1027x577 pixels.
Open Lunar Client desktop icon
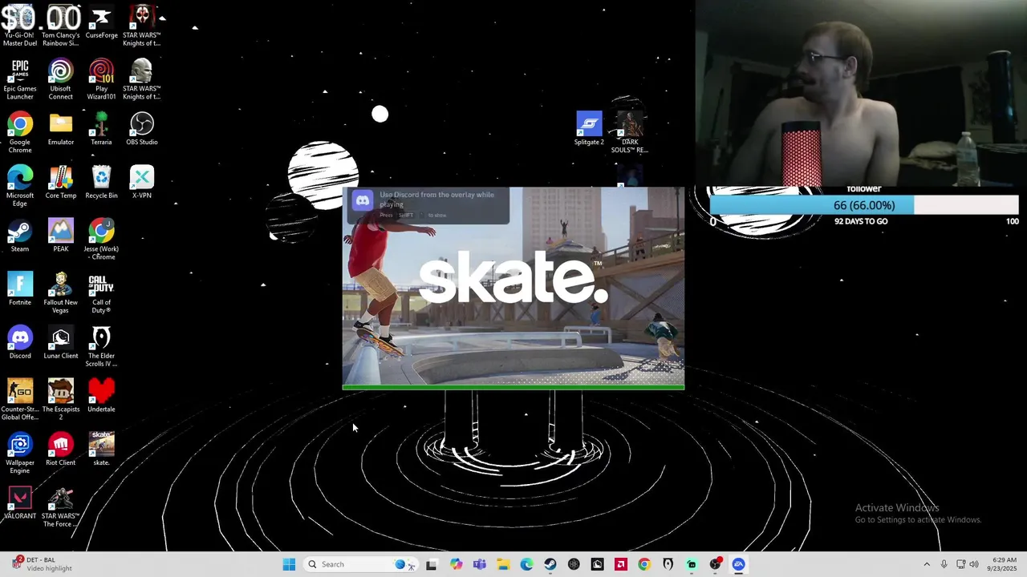pos(61,342)
